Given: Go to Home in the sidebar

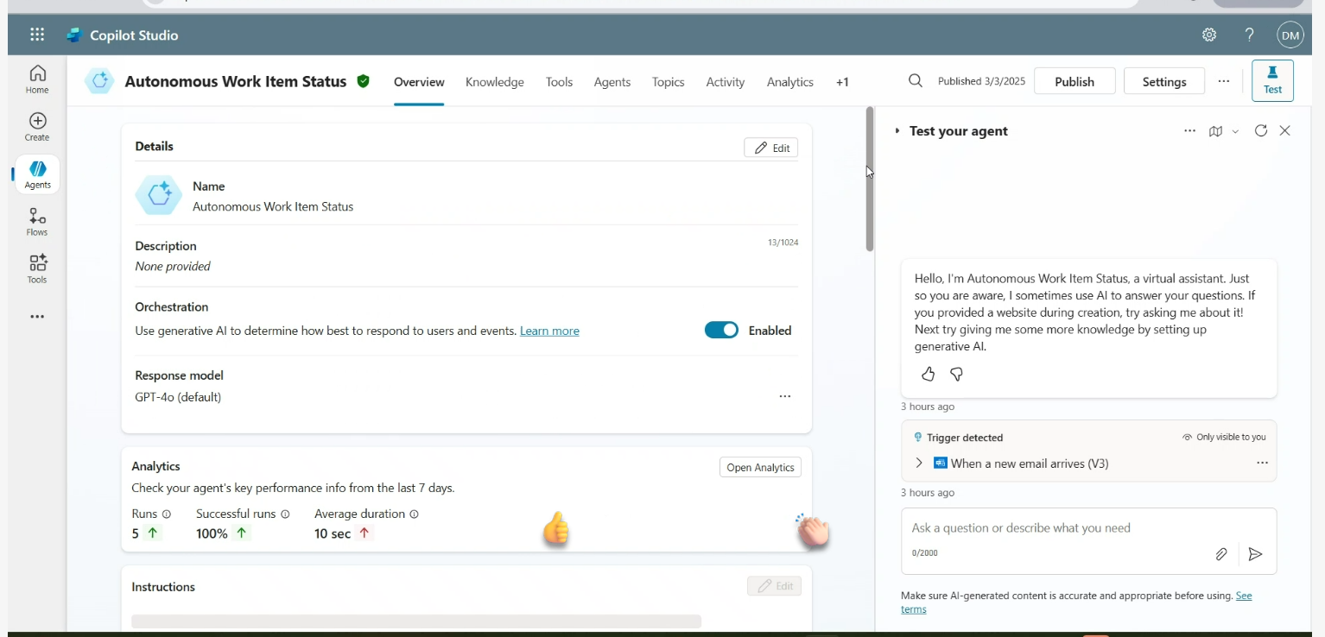Looking at the screenshot, I should [37, 79].
